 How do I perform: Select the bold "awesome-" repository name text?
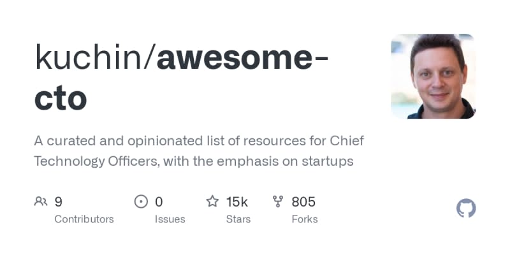pos(243,57)
